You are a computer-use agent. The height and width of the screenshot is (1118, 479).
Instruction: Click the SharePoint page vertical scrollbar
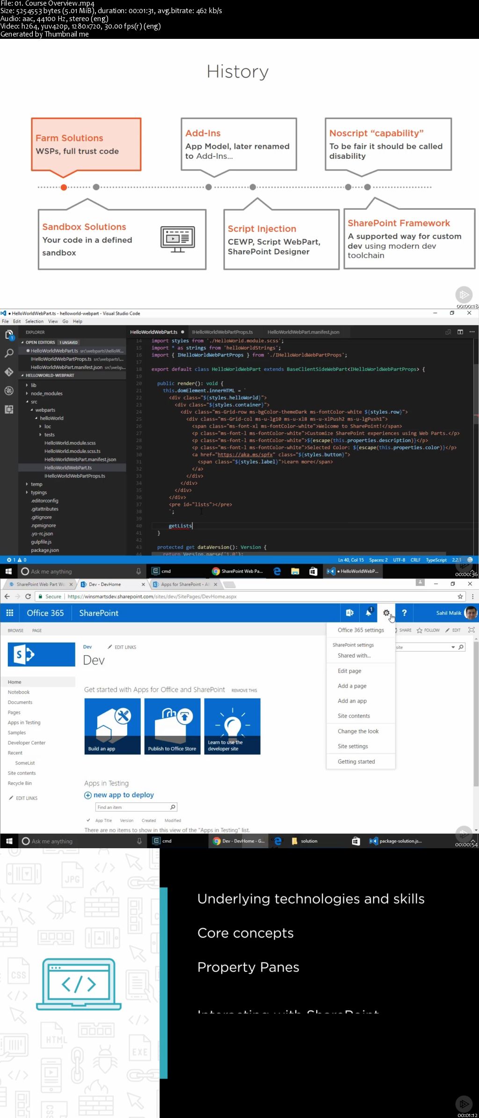tap(476, 714)
